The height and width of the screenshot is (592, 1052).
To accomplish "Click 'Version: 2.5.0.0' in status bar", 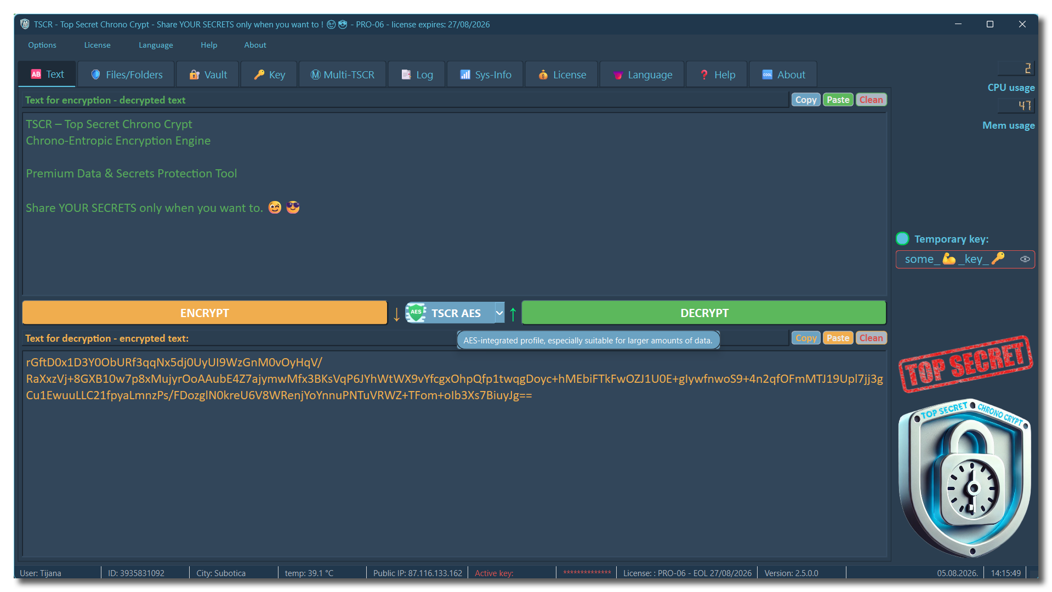I will pos(791,573).
